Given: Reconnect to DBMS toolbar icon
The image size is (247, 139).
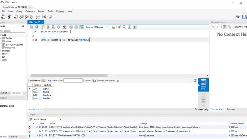Looking at the screenshot, I should (x=50, y=17).
